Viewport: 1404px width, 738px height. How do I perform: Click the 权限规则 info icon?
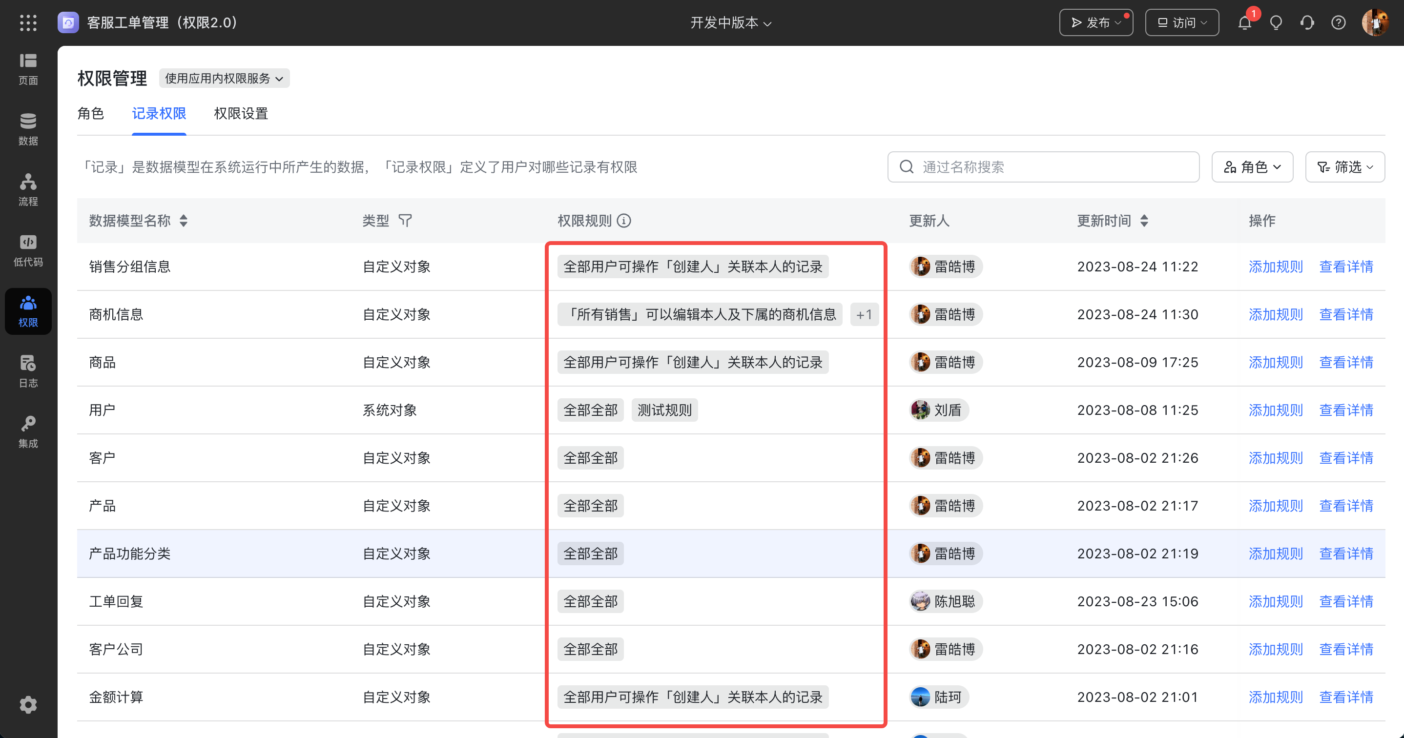coord(624,221)
